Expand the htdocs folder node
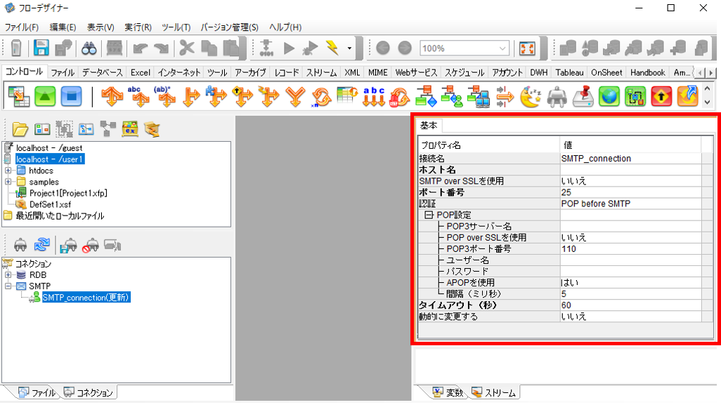 8,171
